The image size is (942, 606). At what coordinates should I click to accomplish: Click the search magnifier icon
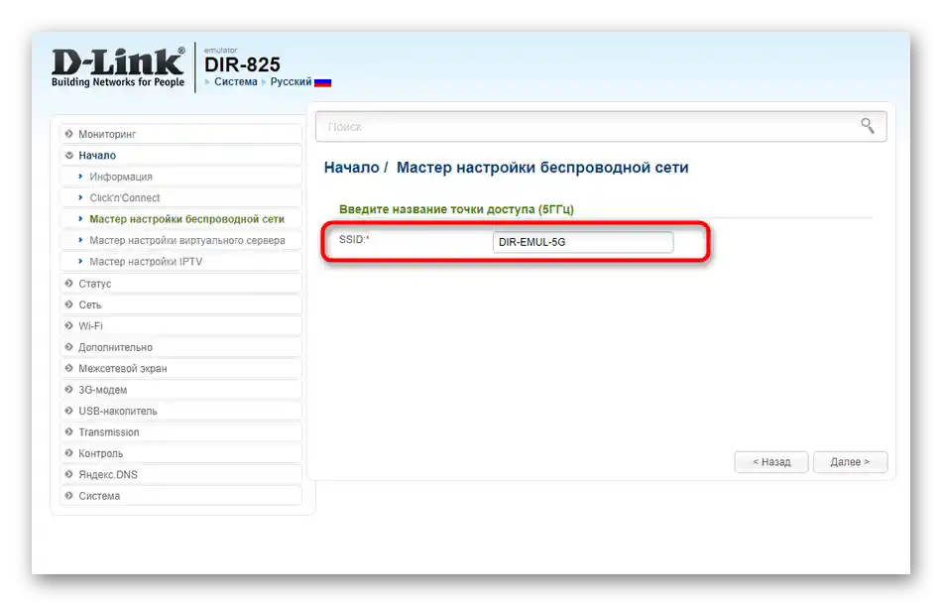pos(867,126)
